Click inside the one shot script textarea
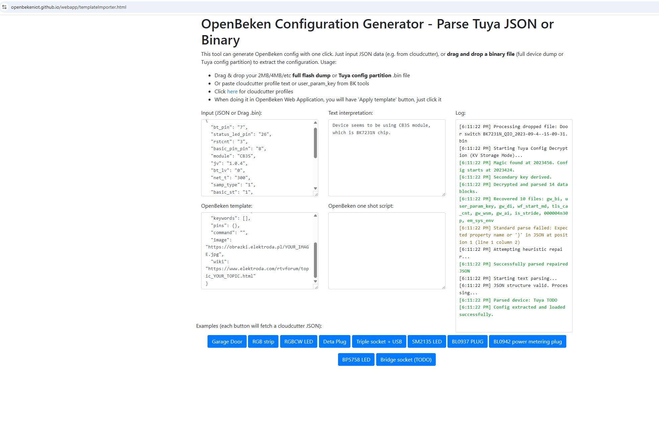Image resolution: width=659 pixels, height=423 pixels. 387,250
